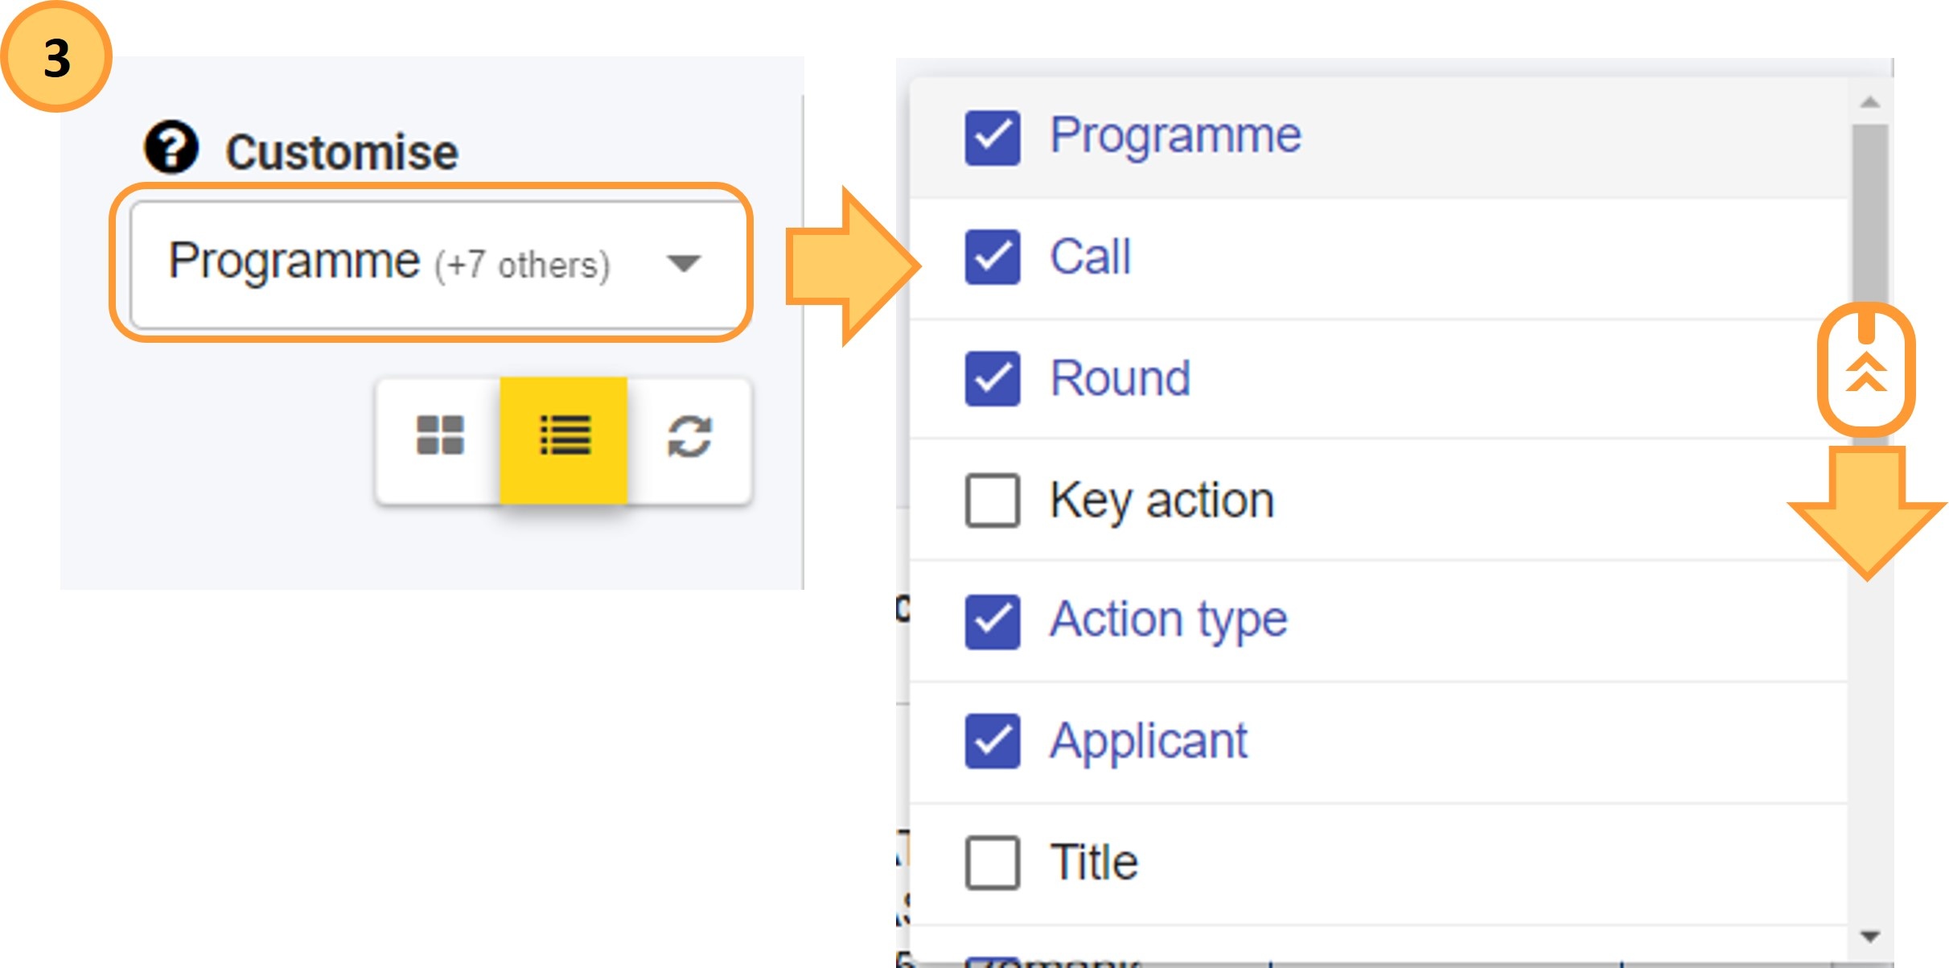Uncheck the Action type checkbox
The height and width of the screenshot is (968, 1949).
coord(993,621)
